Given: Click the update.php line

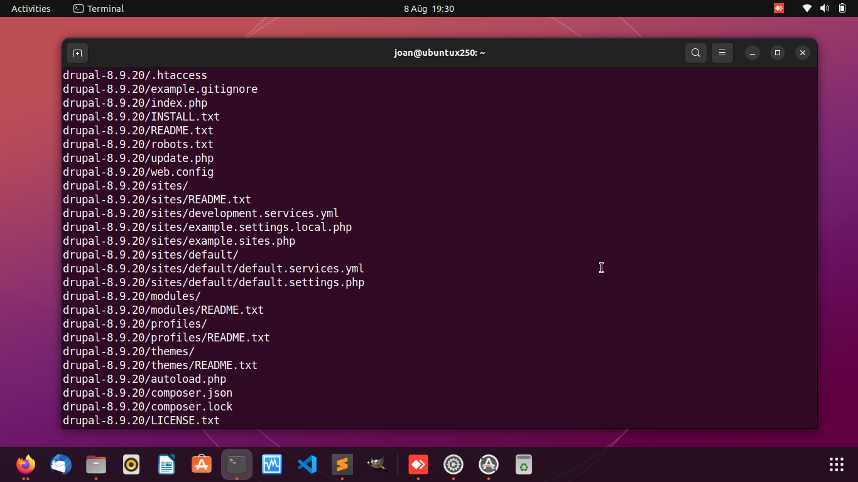Looking at the screenshot, I should pyautogui.click(x=138, y=158).
